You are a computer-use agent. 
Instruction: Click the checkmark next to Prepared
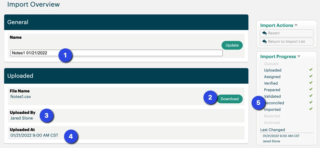coord(311,89)
